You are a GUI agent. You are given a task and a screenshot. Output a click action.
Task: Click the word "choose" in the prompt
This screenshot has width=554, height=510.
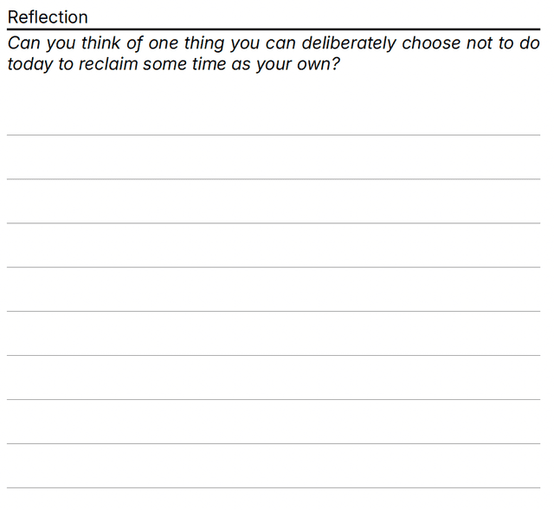433,43
